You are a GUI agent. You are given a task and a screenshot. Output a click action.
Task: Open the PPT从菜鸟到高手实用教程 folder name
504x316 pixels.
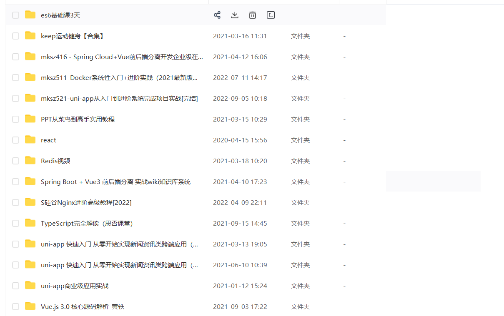click(x=78, y=119)
